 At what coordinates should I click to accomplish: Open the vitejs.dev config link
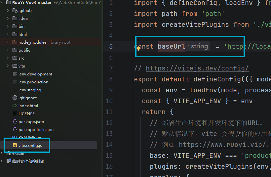point(197,68)
